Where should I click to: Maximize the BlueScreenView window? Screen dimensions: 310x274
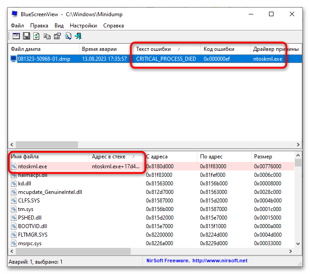(271, 14)
